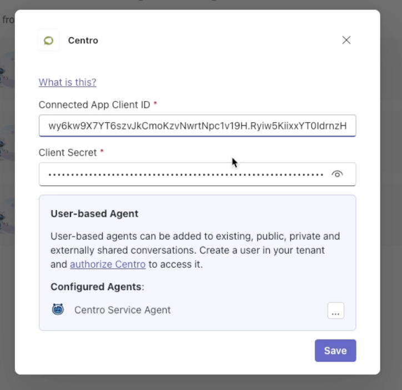Viewport: 402px width, 390px height.
Task: Click the Centro Service Agent avatar icon
Action: pos(58,309)
